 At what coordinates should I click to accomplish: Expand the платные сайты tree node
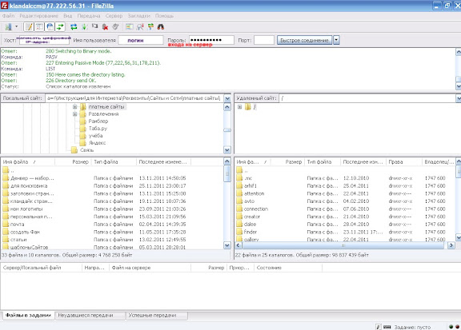(75, 107)
